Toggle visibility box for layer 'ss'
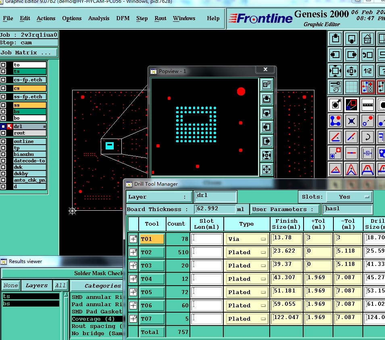Screen dimensions: 385x340 click(3, 105)
